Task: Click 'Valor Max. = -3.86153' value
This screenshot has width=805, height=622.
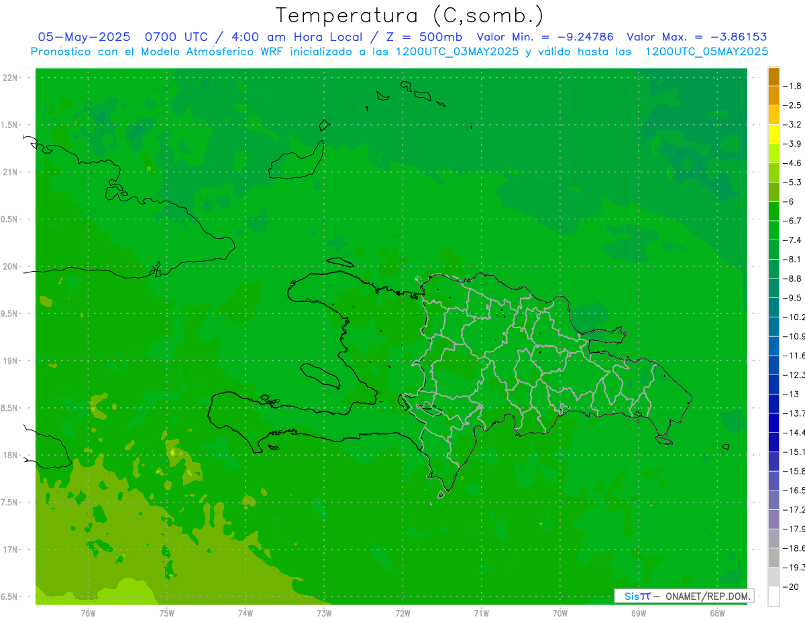Action: pos(696,38)
